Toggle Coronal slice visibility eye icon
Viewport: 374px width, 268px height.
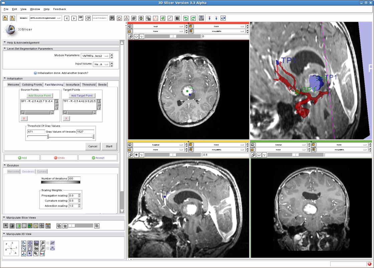pyautogui.click(x=259, y=155)
